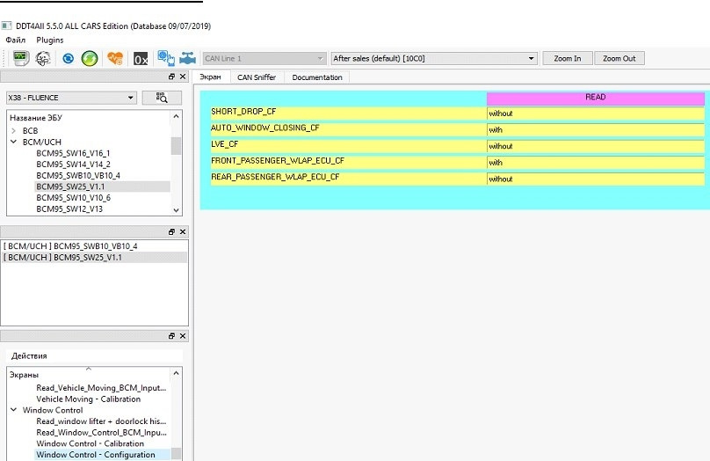Open After sales (default) [10C0] session dropdown
Image resolution: width=710 pixels, height=461 pixels.
coord(434,58)
